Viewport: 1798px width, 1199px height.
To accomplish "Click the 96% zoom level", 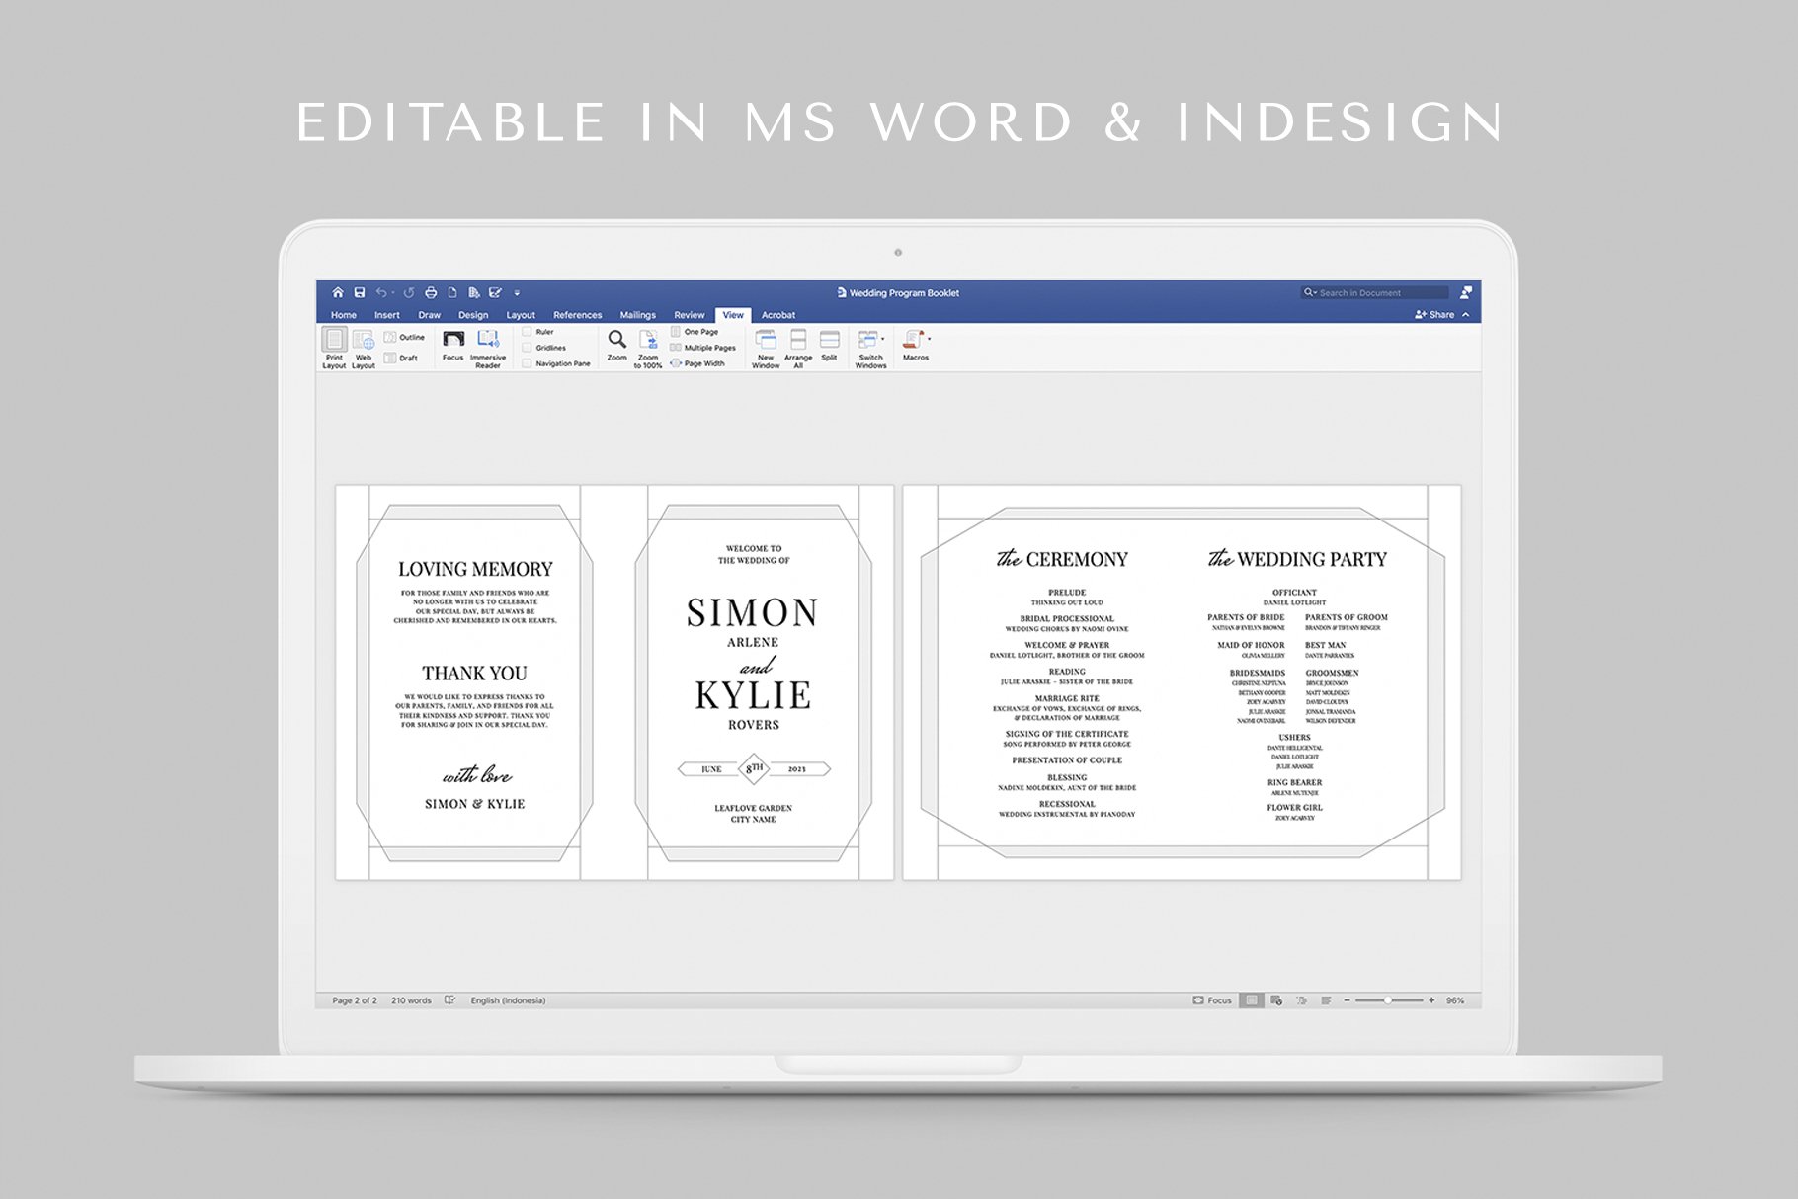I will [x=1455, y=1000].
